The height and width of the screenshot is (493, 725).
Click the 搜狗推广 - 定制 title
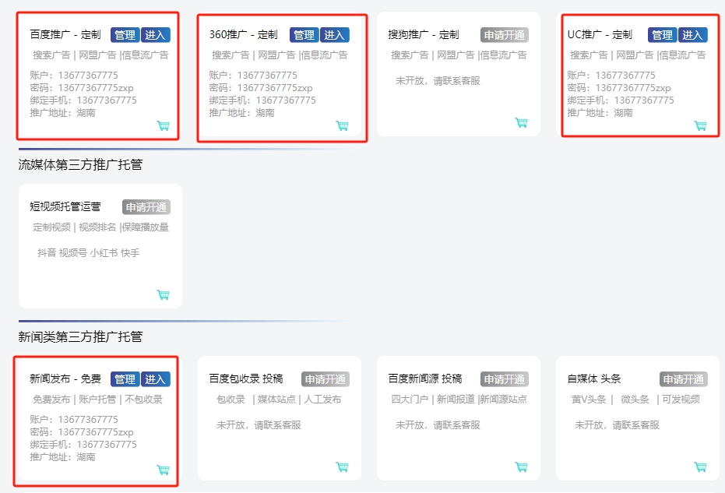pos(424,35)
